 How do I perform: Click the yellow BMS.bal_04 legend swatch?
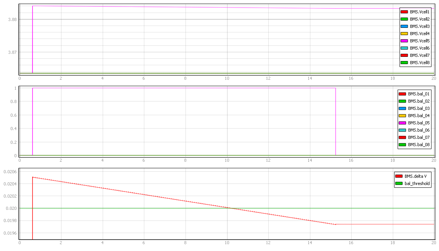[x=402, y=116]
